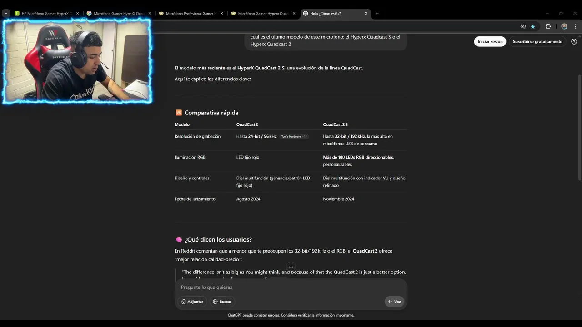Click the Agosto 2024 cell

(248, 199)
